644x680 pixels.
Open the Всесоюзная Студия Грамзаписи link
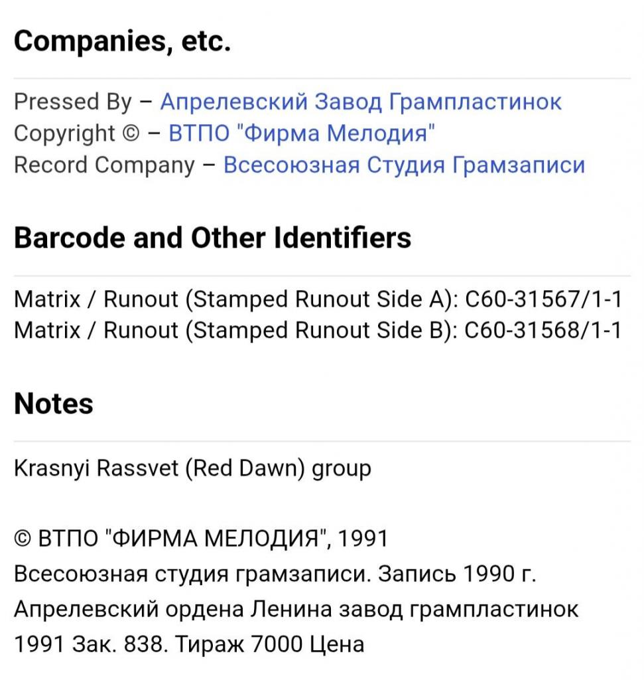(404, 165)
